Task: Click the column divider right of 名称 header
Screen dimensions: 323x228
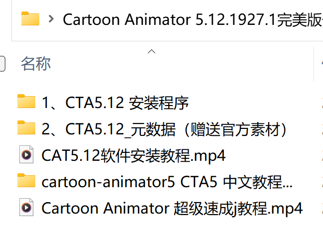Action: coord(314,64)
